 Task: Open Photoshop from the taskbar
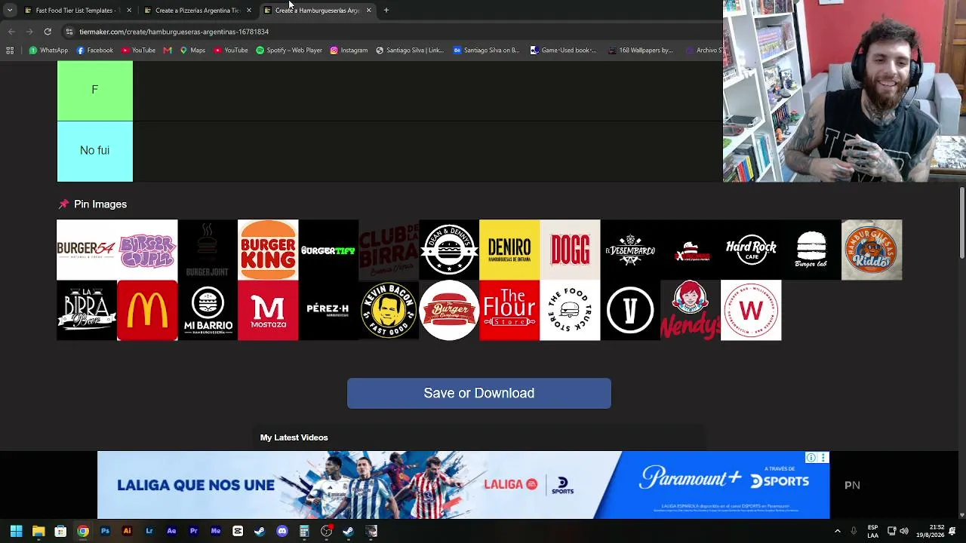[x=105, y=531]
